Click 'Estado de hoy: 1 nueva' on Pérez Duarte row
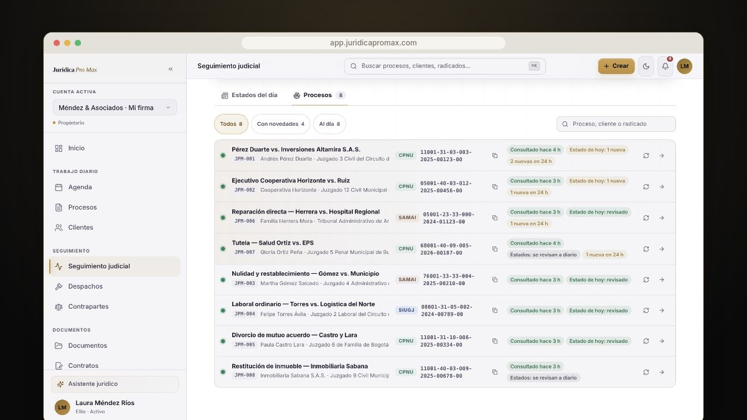Screen dimensions: 747x420 (597, 150)
